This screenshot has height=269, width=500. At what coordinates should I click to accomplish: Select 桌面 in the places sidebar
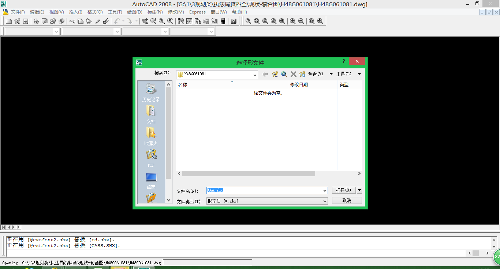click(151, 181)
